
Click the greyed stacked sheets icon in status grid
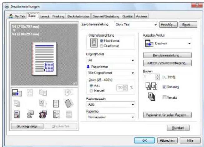[x=17, y=103]
